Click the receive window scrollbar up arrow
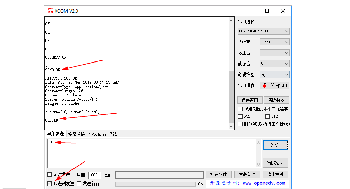Image resolution: width=350 pixels, height=189 pixels. pyautogui.click(x=231, y=21)
